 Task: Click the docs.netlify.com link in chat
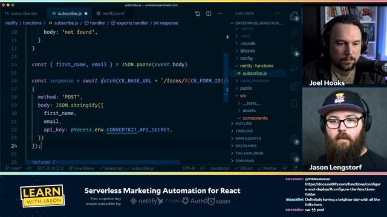coord(343,189)
